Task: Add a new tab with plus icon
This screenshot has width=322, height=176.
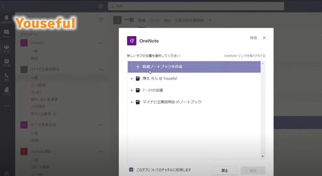Action: (x=210, y=20)
